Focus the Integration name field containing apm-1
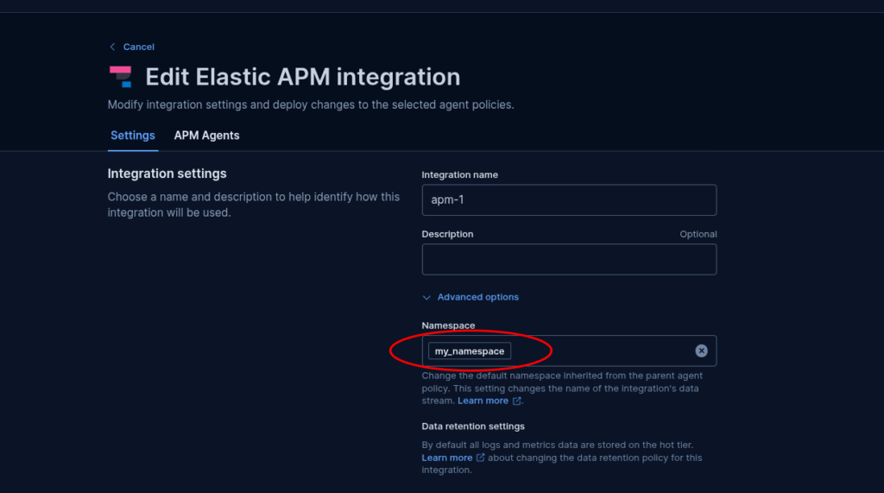The image size is (884, 493). point(569,199)
